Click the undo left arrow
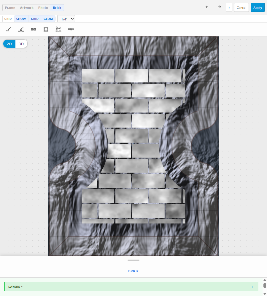The image size is (267, 296). point(207,7)
